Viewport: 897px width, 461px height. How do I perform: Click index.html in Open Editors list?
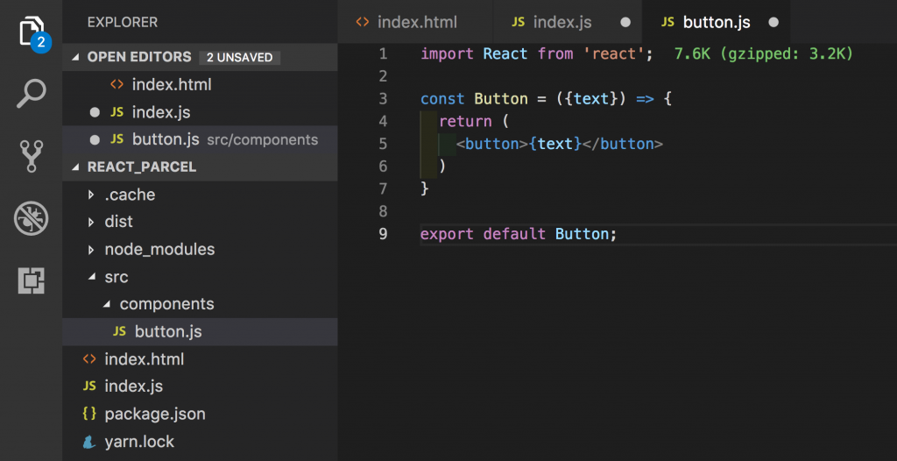(x=172, y=85)
